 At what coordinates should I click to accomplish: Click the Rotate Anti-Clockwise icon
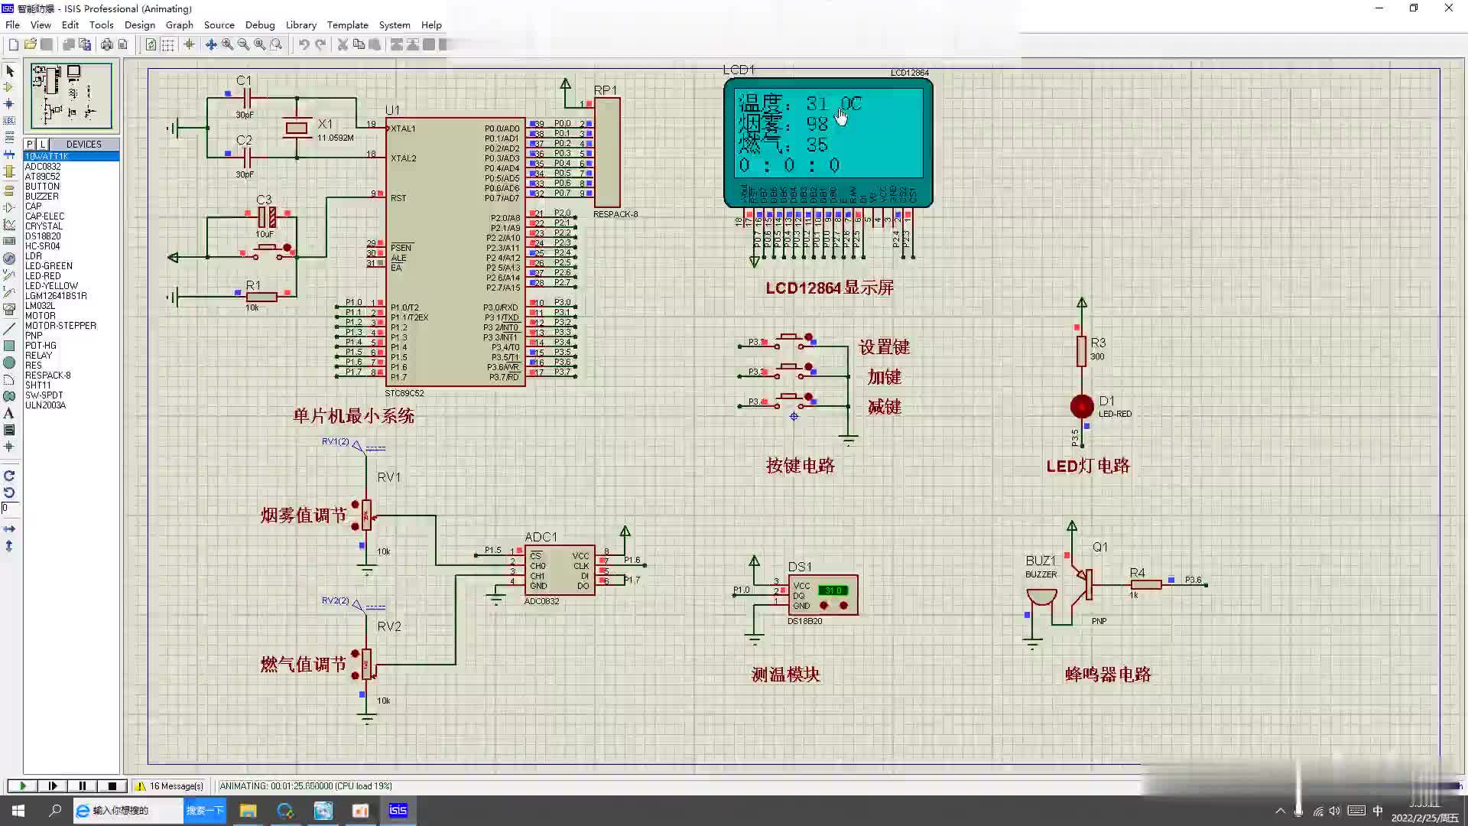click(x=10, y=493)
